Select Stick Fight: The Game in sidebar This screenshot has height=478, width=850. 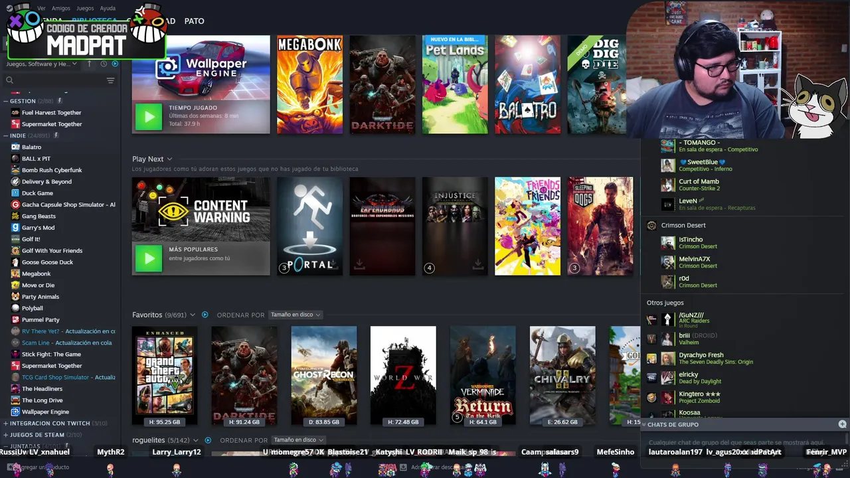[x=51, y=354]
